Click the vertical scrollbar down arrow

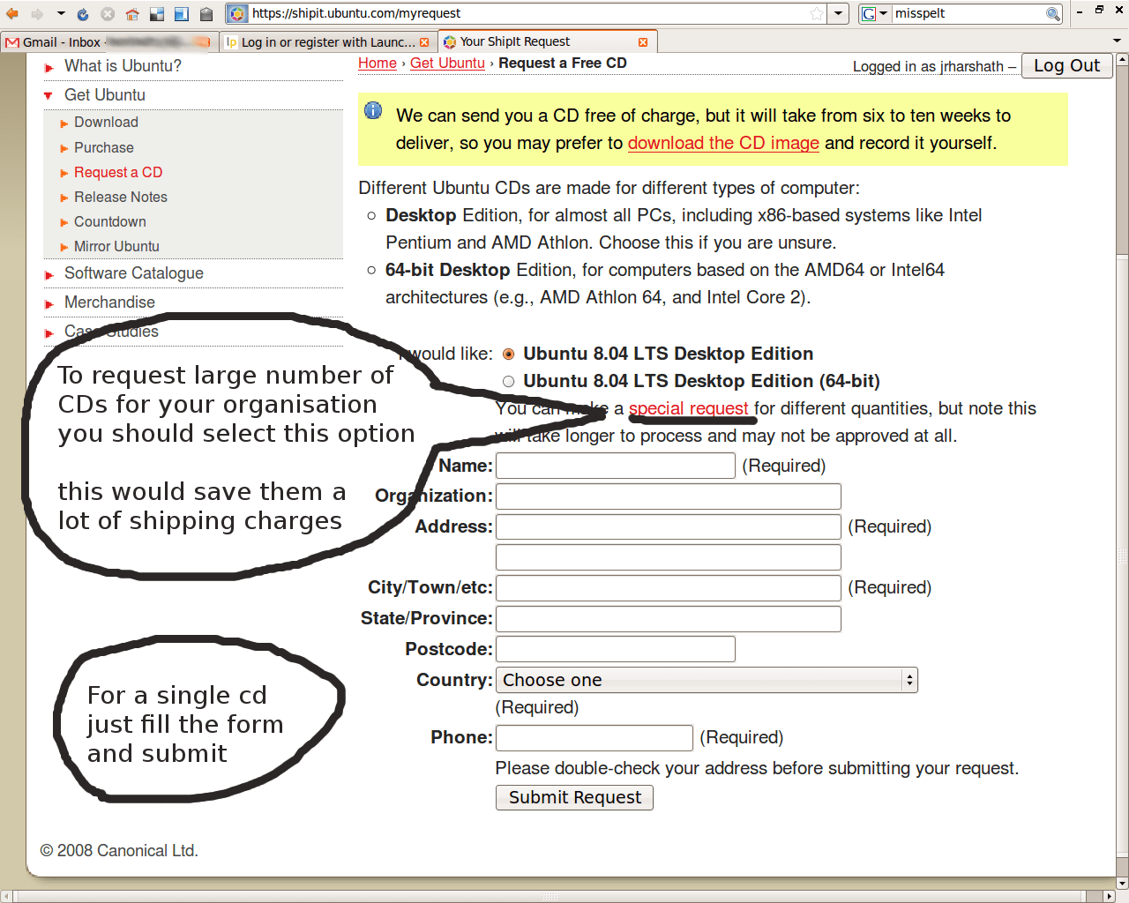(1122, 883)
